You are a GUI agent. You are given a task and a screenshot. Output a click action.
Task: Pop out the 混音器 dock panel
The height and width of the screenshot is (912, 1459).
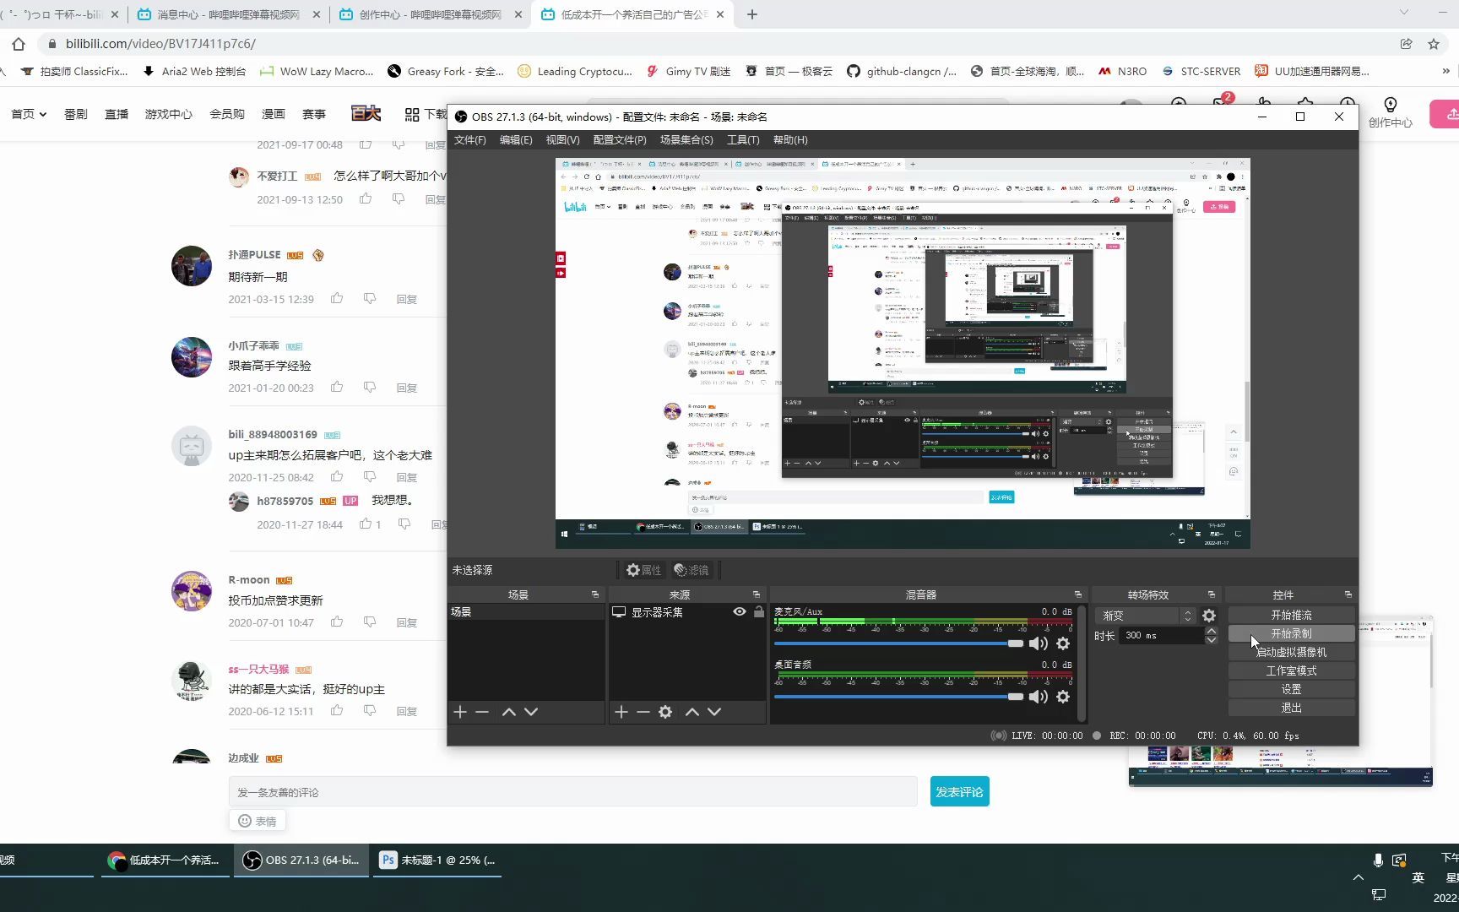[1078, 594]
